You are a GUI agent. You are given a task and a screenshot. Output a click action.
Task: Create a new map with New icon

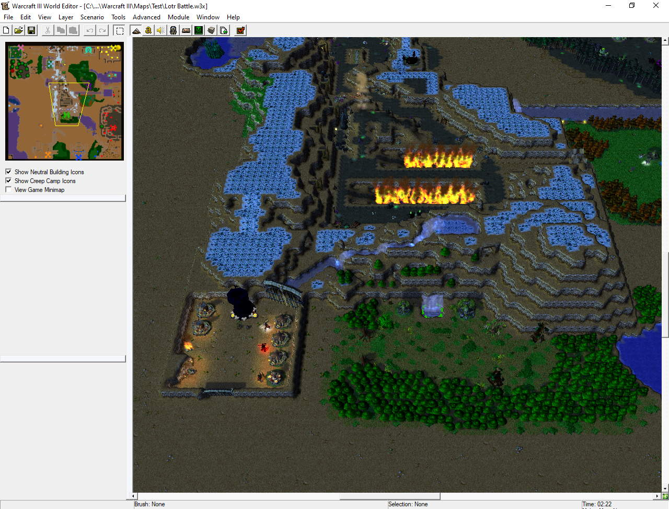point(6,30)
